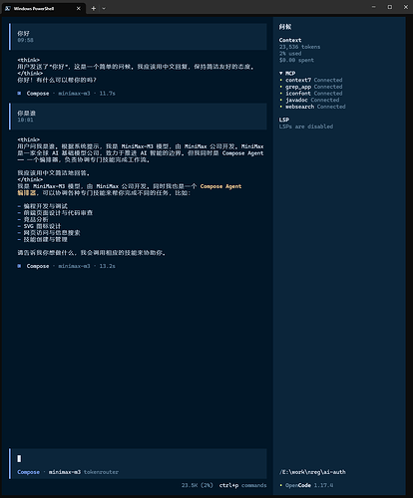Open a new terminal tab with plus
413x498 pixels.
tap(94, 8)
